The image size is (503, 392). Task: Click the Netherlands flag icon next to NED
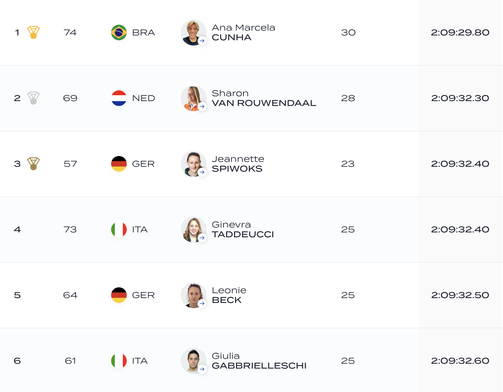click(x=119, y=98)
